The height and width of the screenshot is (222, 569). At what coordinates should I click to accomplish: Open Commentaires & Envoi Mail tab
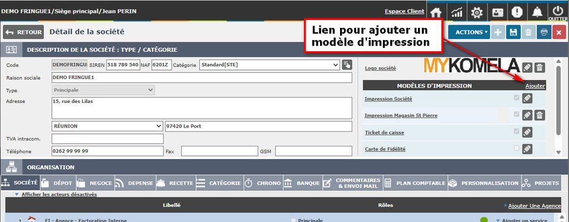[x=352, y=183]
